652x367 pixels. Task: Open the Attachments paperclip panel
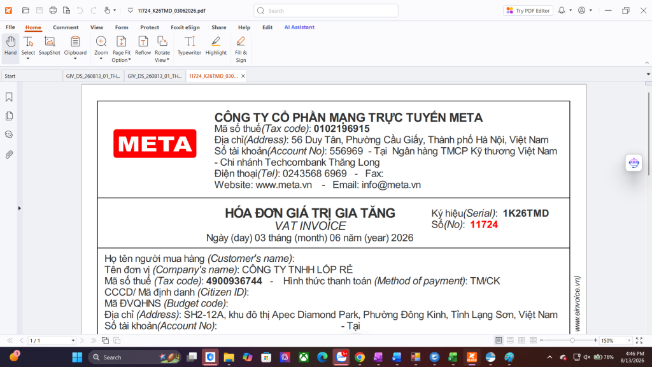click(x=9, y=154)
